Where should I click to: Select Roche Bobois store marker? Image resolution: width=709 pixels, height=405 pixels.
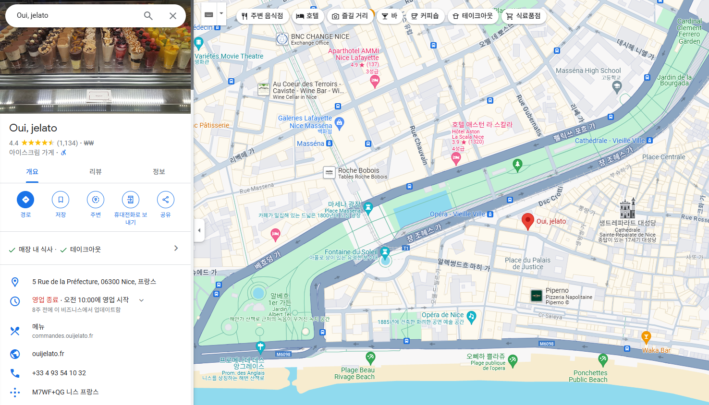[329, 173]
